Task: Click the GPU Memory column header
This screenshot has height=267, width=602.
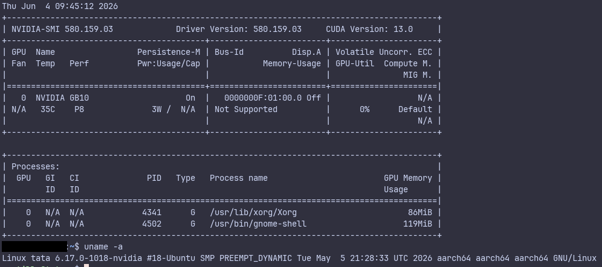Action: (408, 178)
